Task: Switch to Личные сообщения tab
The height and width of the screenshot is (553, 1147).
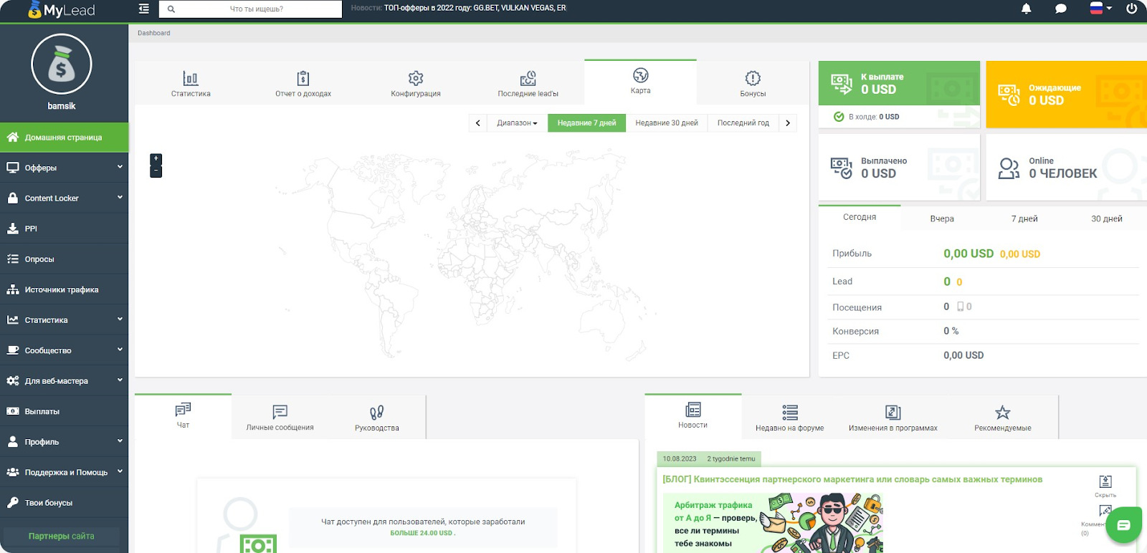Action: coord(280,417)
